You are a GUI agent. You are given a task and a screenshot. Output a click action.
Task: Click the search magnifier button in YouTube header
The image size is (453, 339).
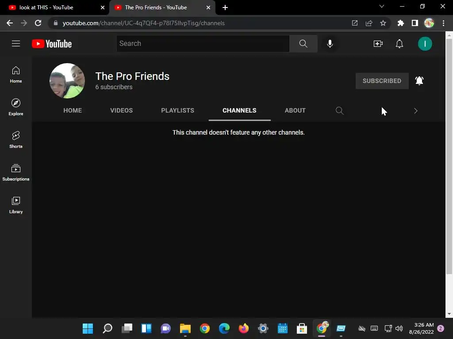coord(303,44)
